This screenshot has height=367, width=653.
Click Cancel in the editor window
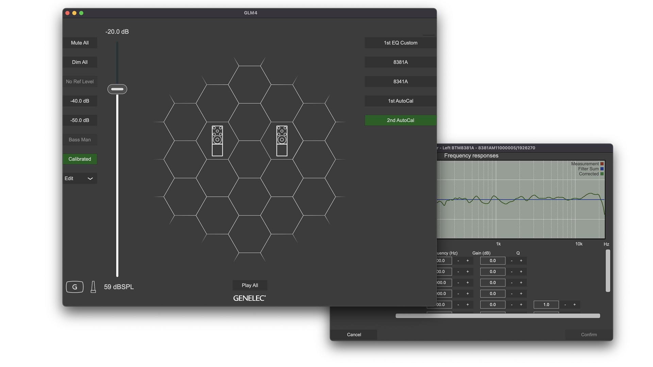click(354, 335)
